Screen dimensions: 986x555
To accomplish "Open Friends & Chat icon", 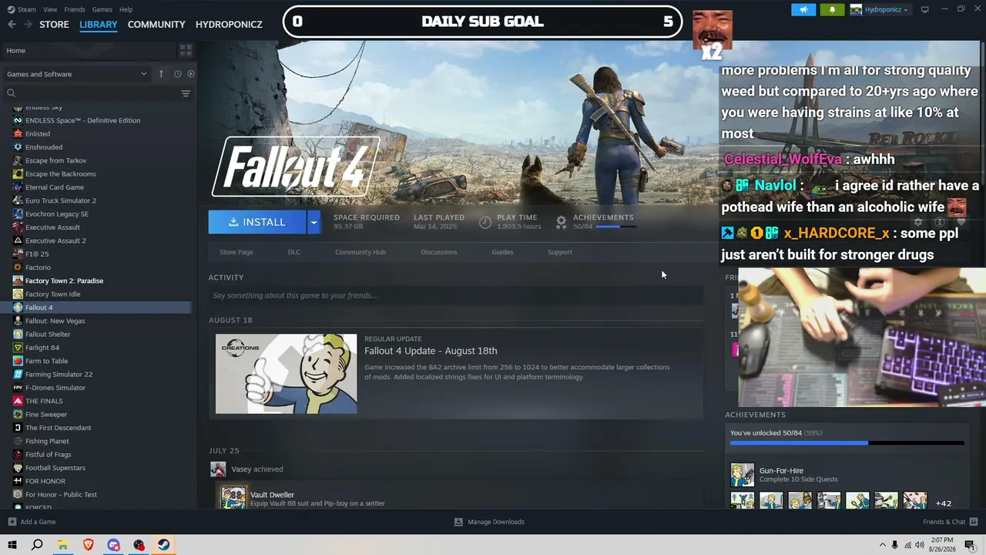I will pos(972,522).
